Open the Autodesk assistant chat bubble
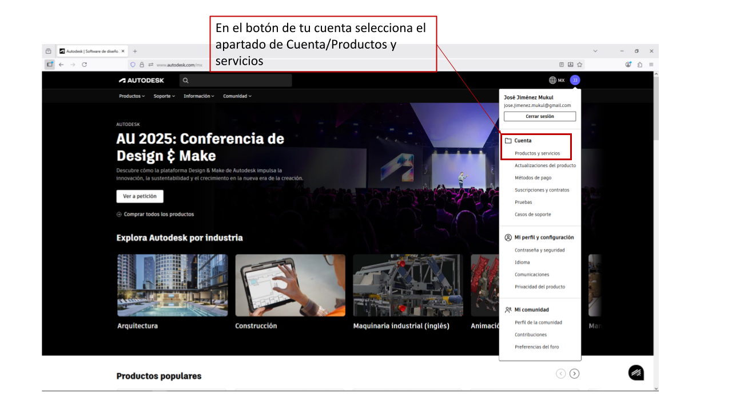This screenshot has height=412, width=732. [x=636, y=373]
